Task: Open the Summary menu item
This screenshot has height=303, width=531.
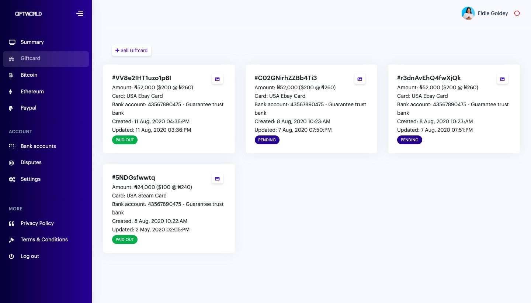Action: click(32, 42)
